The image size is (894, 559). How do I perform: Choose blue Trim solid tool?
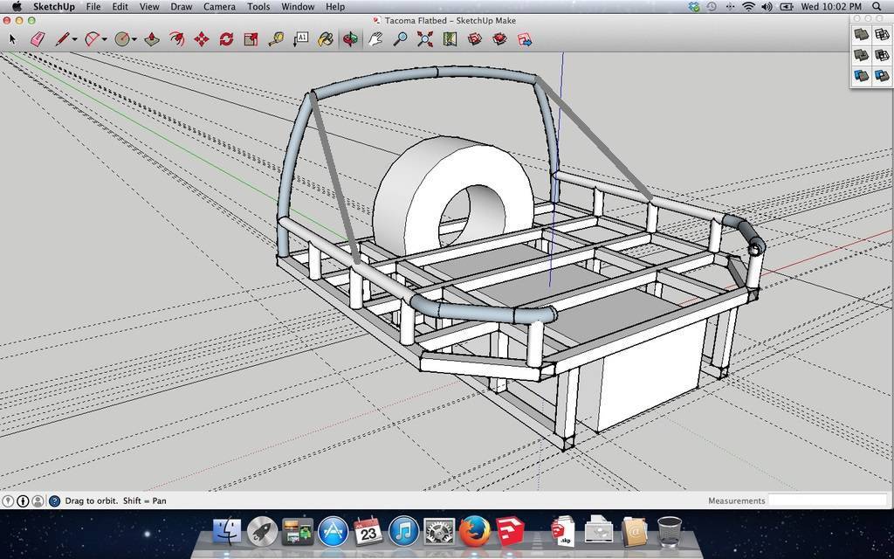861,75
